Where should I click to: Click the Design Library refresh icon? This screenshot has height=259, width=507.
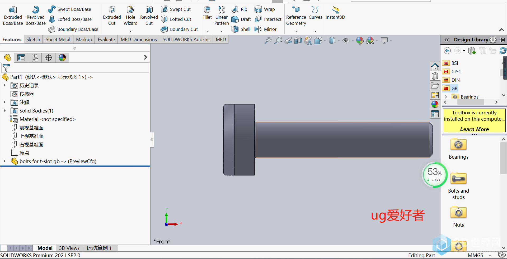click(503, 50)
